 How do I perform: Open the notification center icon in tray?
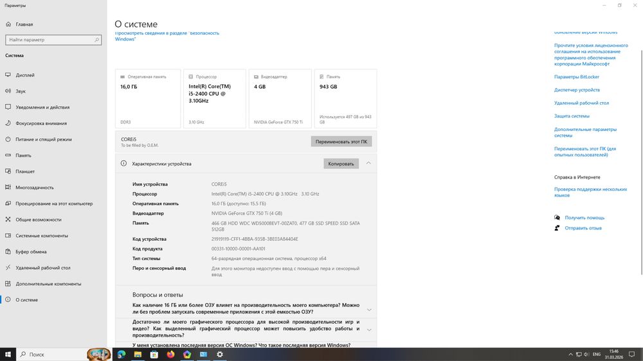click(x=632, y=355)
